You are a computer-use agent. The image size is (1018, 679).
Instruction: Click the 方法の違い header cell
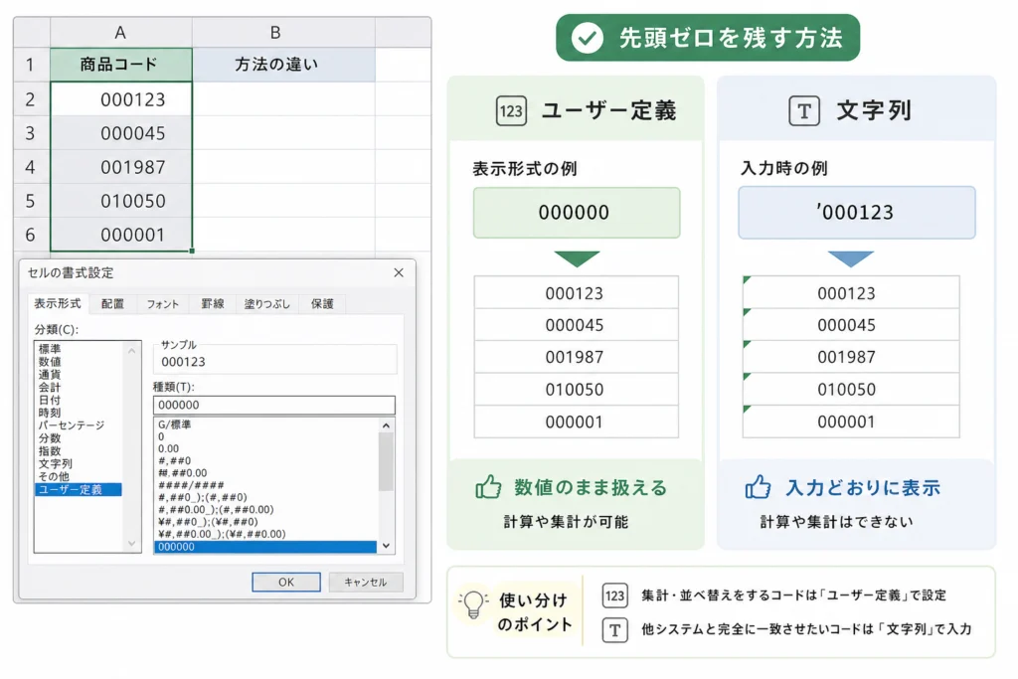click(283, 65)
